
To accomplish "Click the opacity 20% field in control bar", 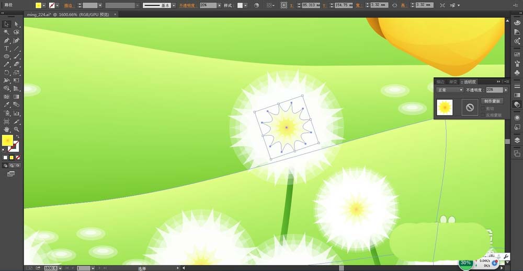I will tap(208, 5).
